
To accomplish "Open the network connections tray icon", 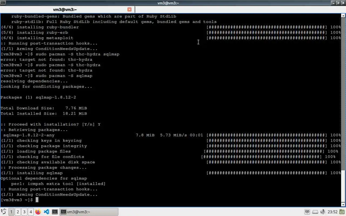I will point(307,212).
